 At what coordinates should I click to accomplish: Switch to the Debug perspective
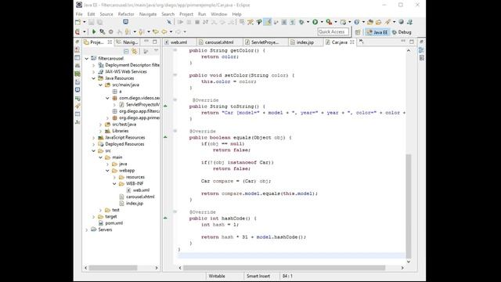point(402,32)
